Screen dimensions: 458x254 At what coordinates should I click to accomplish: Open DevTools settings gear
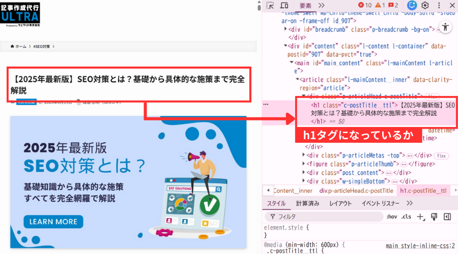[x=425, y=5]
